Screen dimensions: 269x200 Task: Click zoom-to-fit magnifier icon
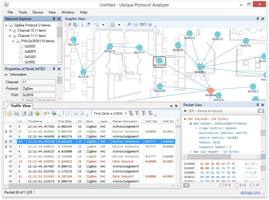tap(129, 25)
